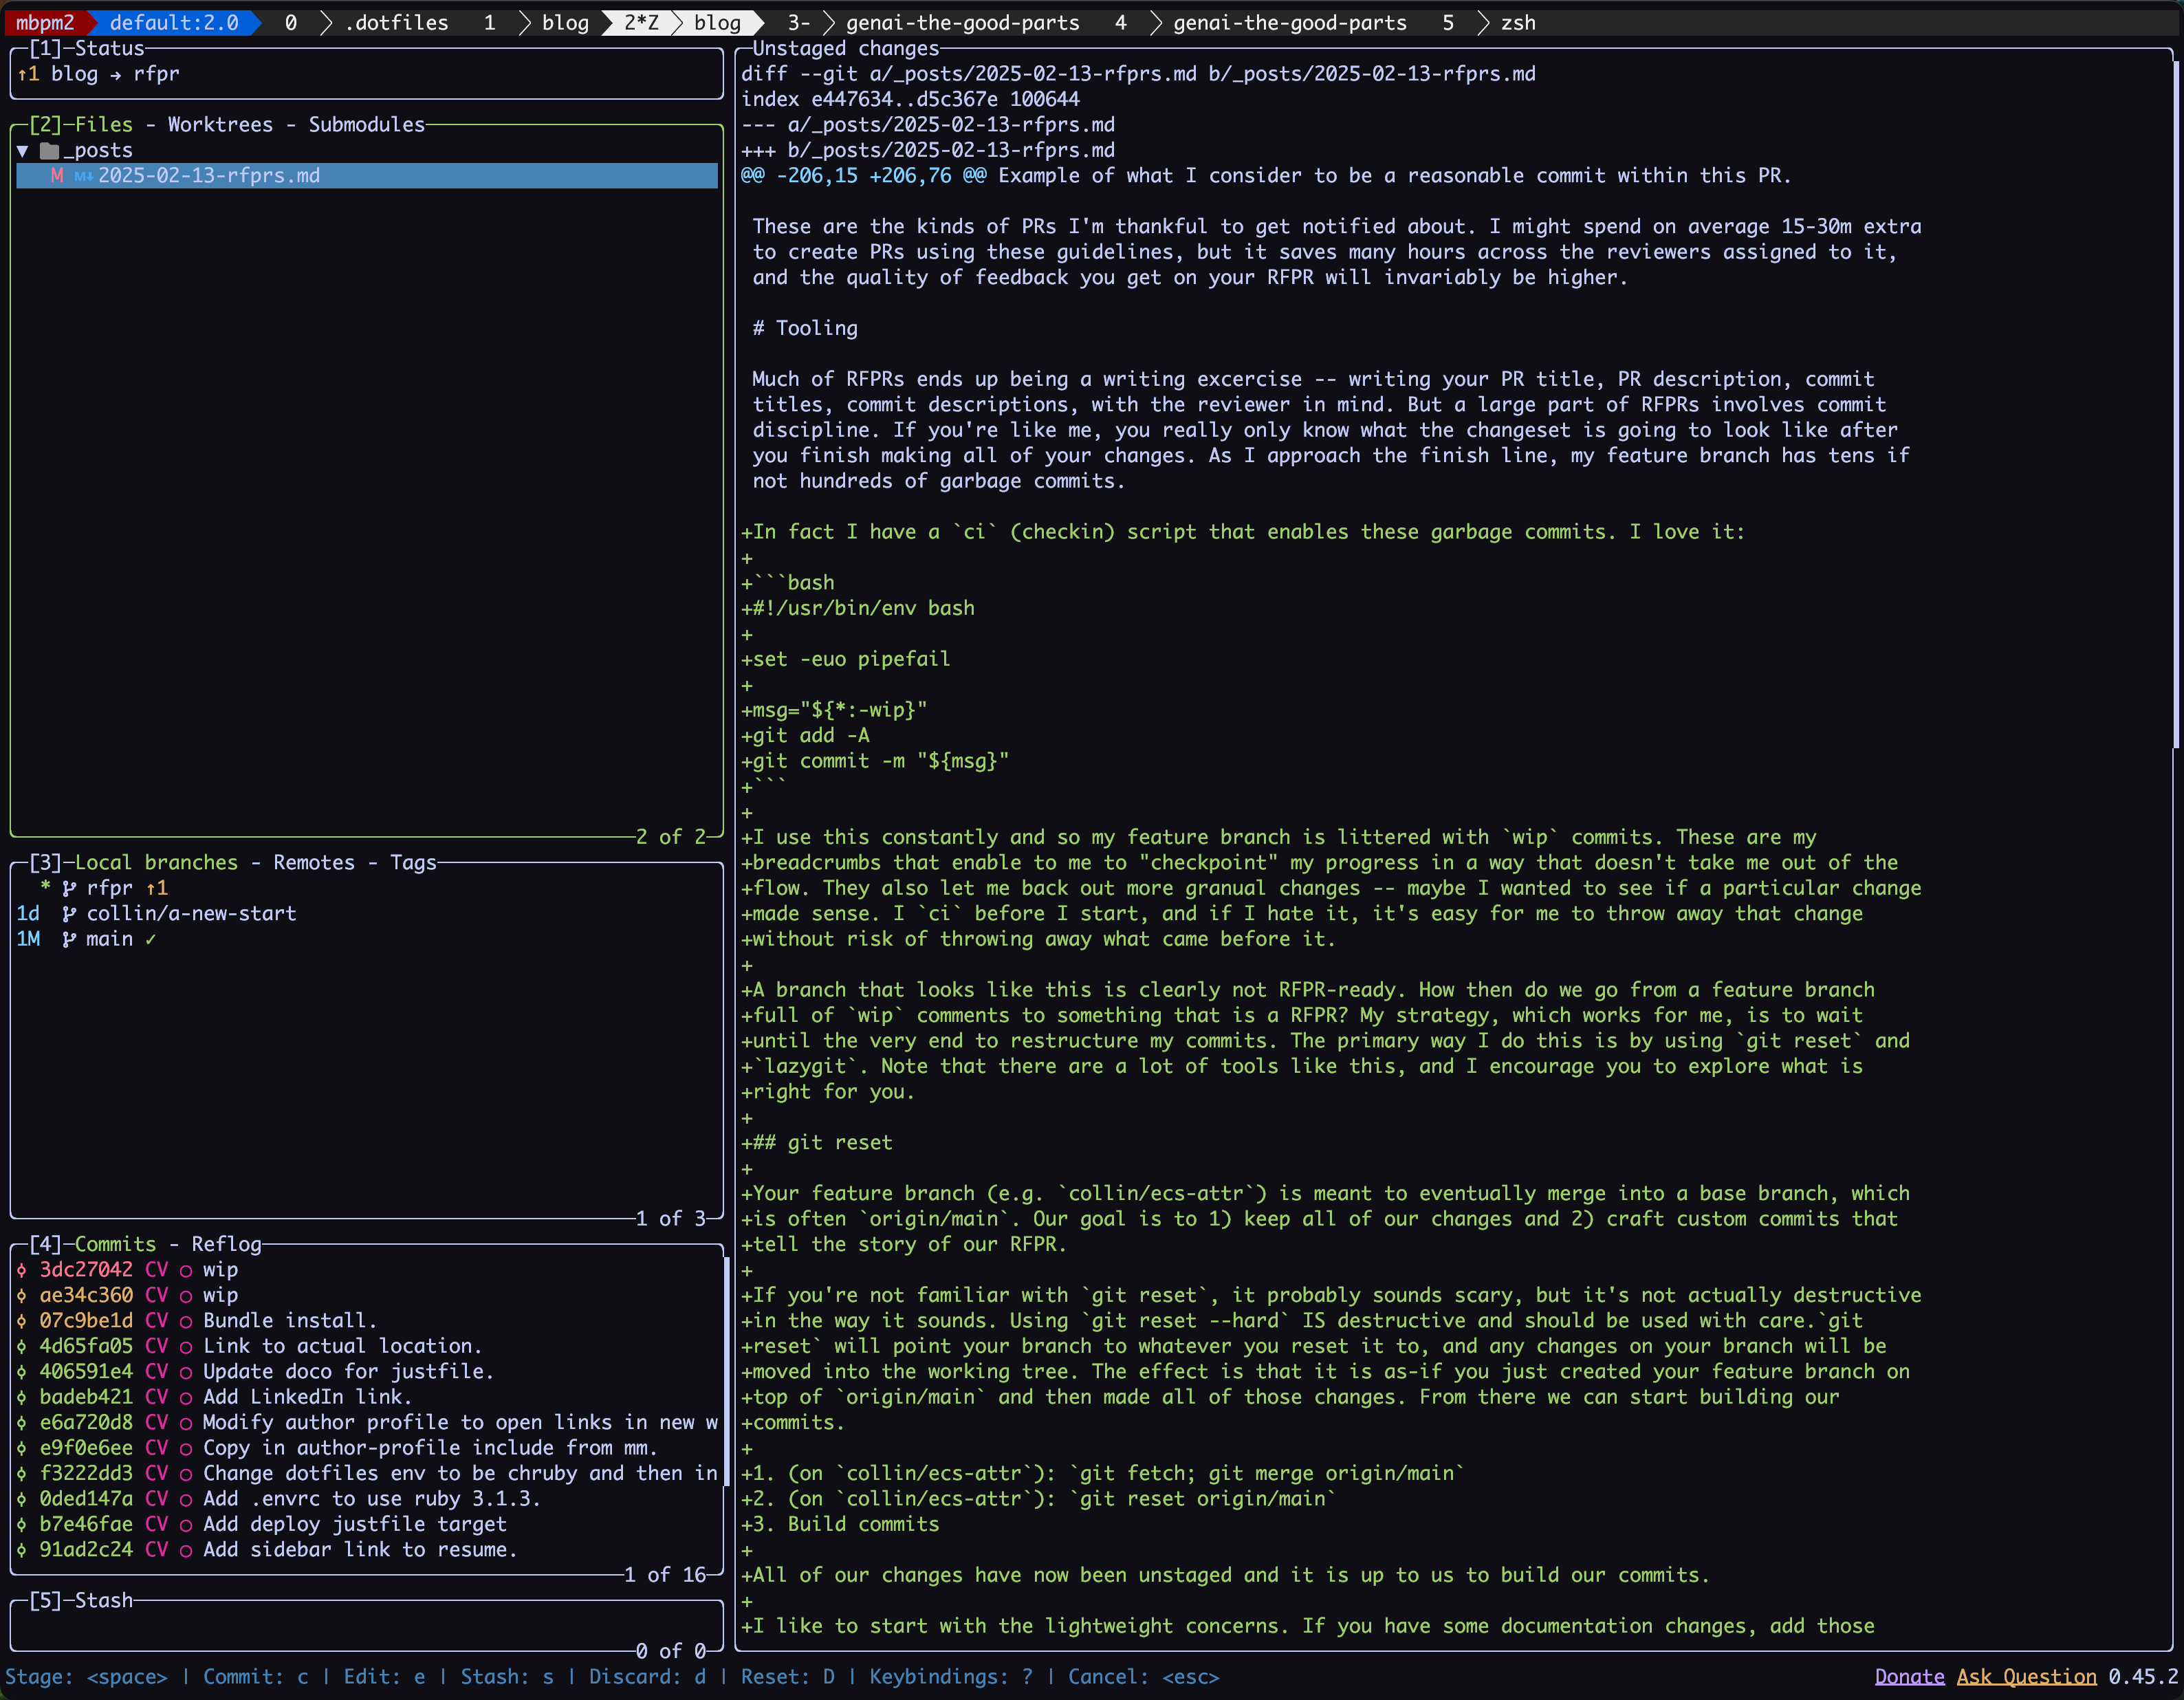Image resolution: width=2184 pixels, height=1700 pixels.
Task: Click the Ask Question link
Action: tap(2026, 1677)
